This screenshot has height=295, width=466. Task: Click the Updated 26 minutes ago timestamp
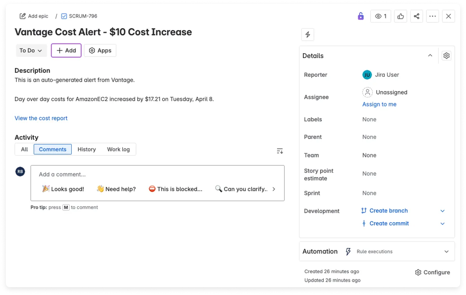332,280
